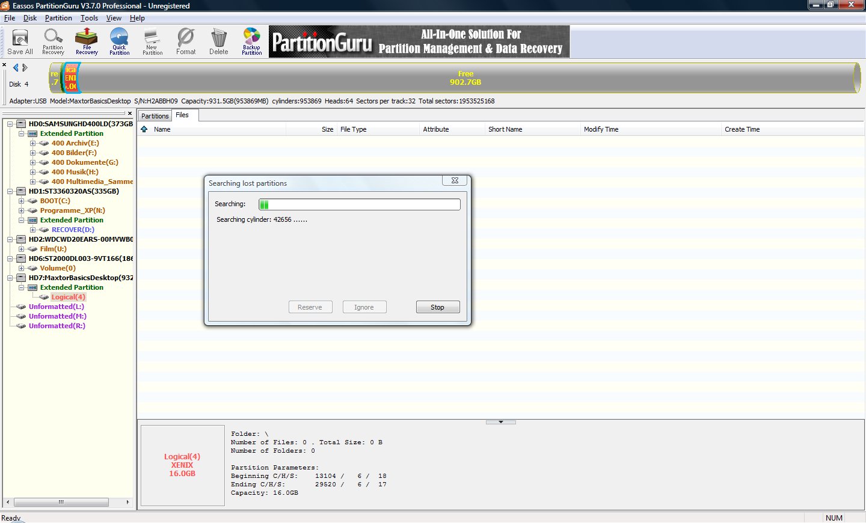Image resolution: width=866 pixels, height=523 pixels.
Task: Sort by Modify Time column
Action: point(651,129)
